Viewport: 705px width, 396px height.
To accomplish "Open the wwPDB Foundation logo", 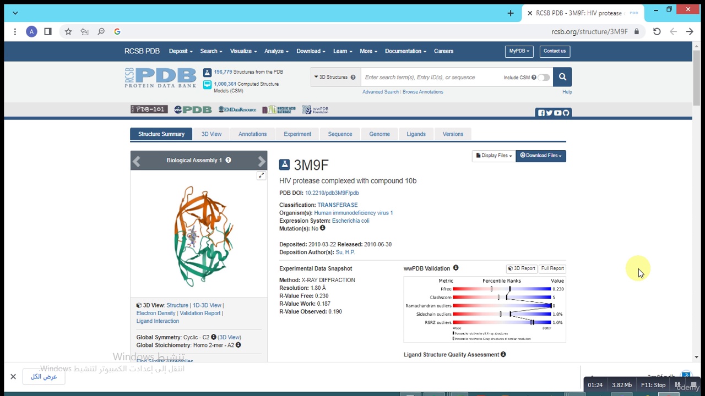I will coord(315,109).
